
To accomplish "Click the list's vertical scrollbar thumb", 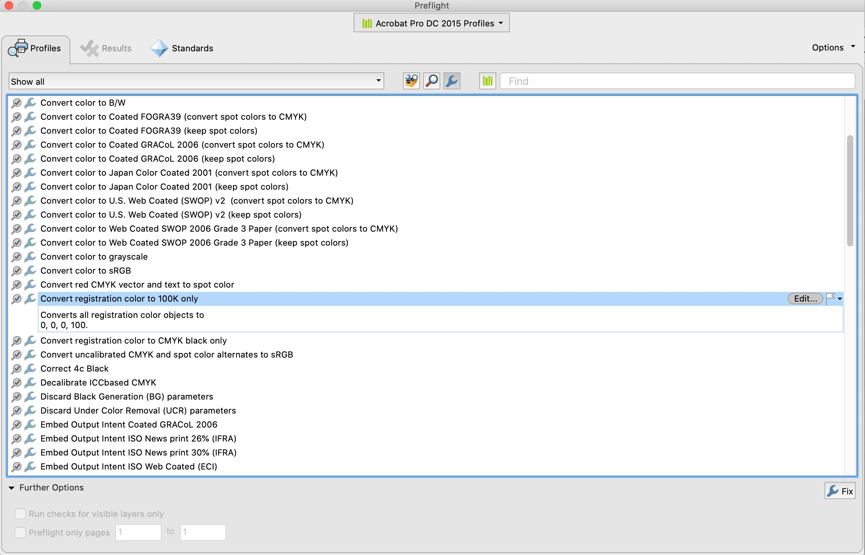I will (x=850, y=190).
